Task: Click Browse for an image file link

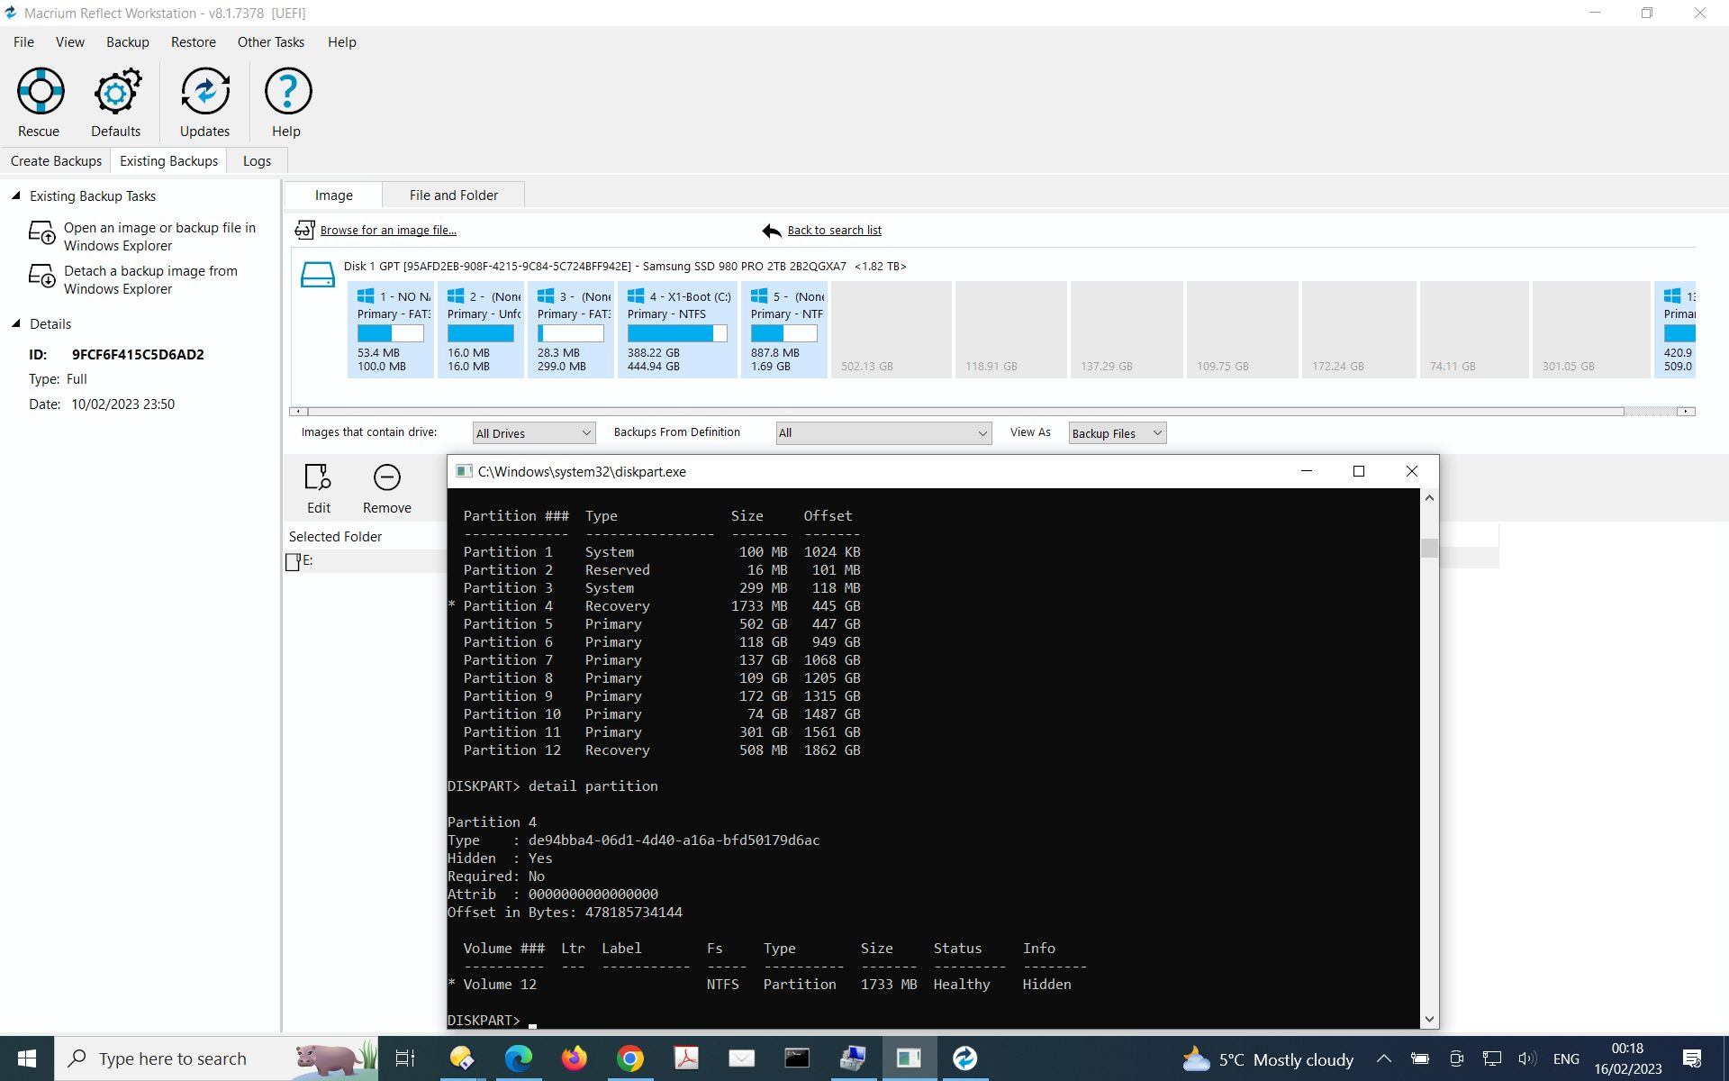Action: (388, 231)
